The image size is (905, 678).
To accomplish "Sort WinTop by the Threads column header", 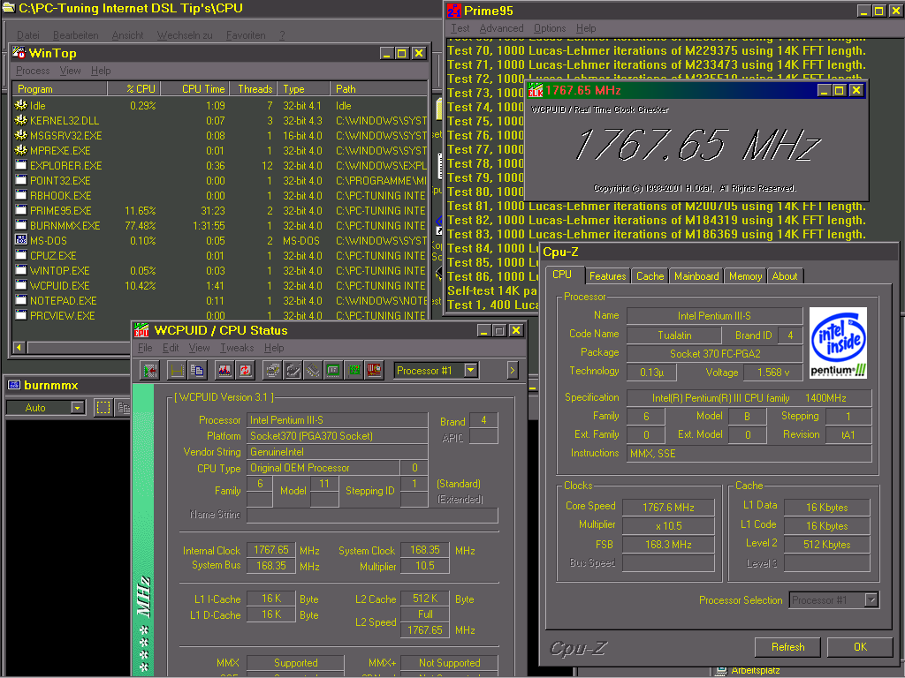I will click(254, 89).
